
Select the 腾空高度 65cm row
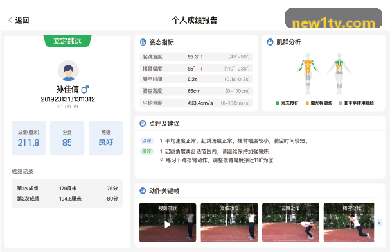(x=196, y=91)
